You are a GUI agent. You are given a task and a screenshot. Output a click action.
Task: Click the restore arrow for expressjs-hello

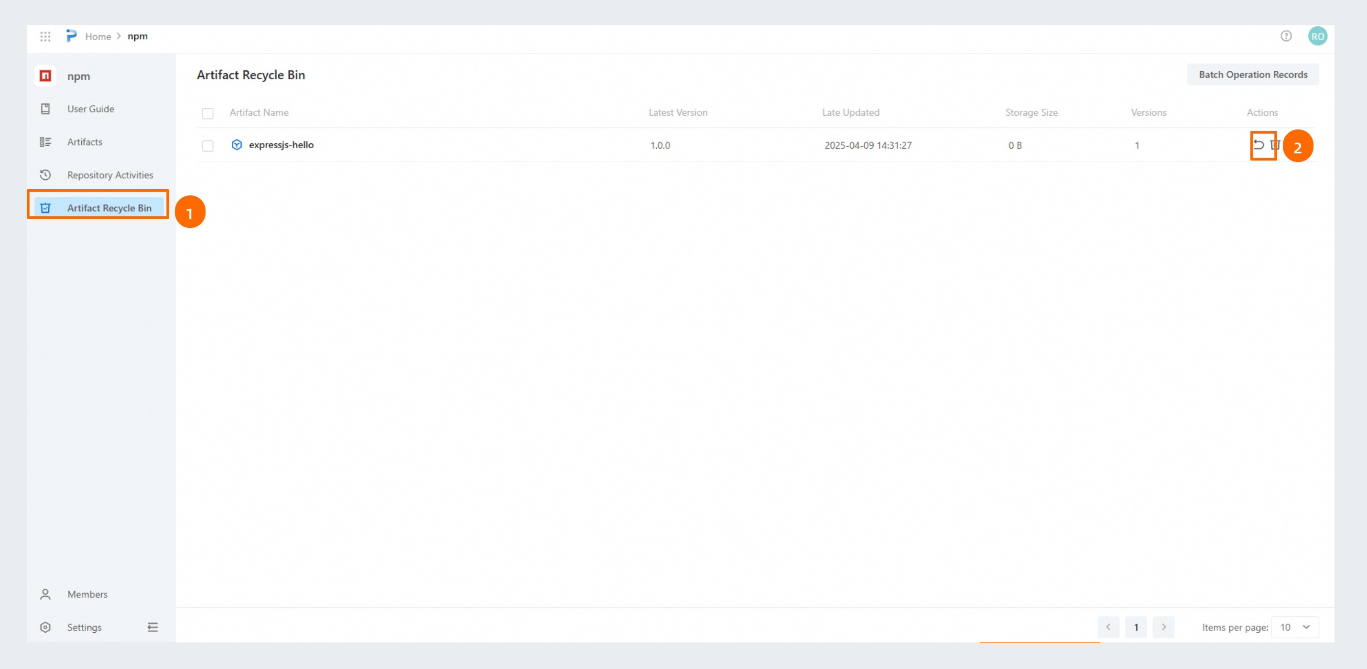pyautogui.click(x=1258, y=145)
